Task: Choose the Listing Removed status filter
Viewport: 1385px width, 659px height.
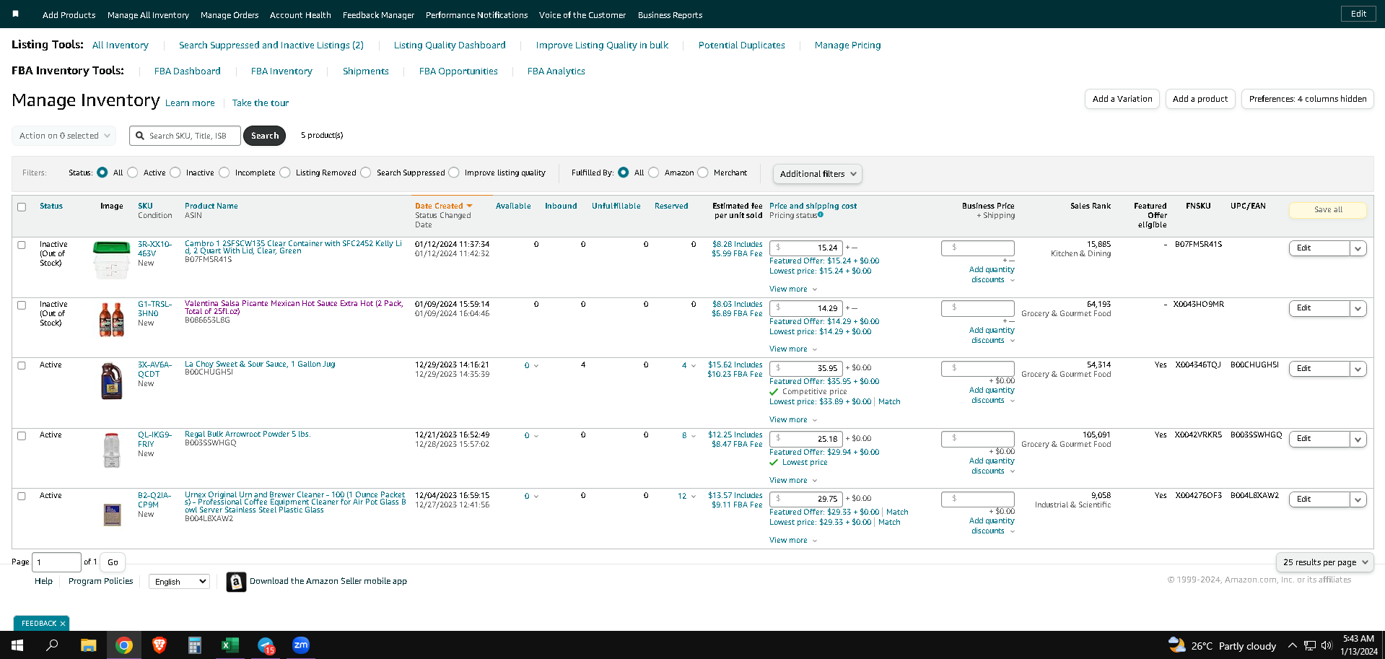Action: coord(285,173)
